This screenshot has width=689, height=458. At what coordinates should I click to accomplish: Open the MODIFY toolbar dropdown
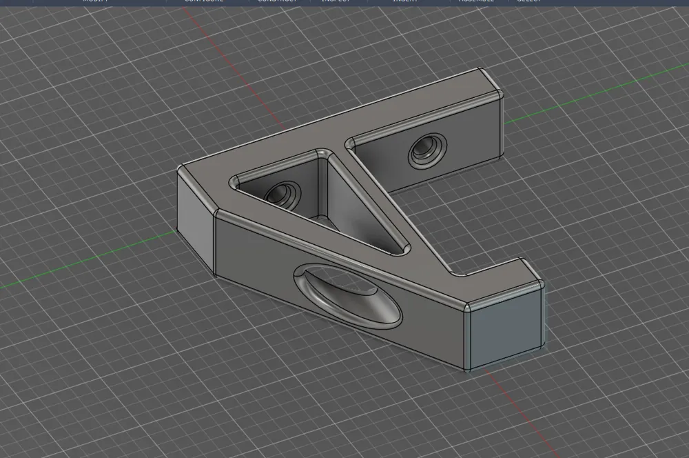[x=95, y=1]
